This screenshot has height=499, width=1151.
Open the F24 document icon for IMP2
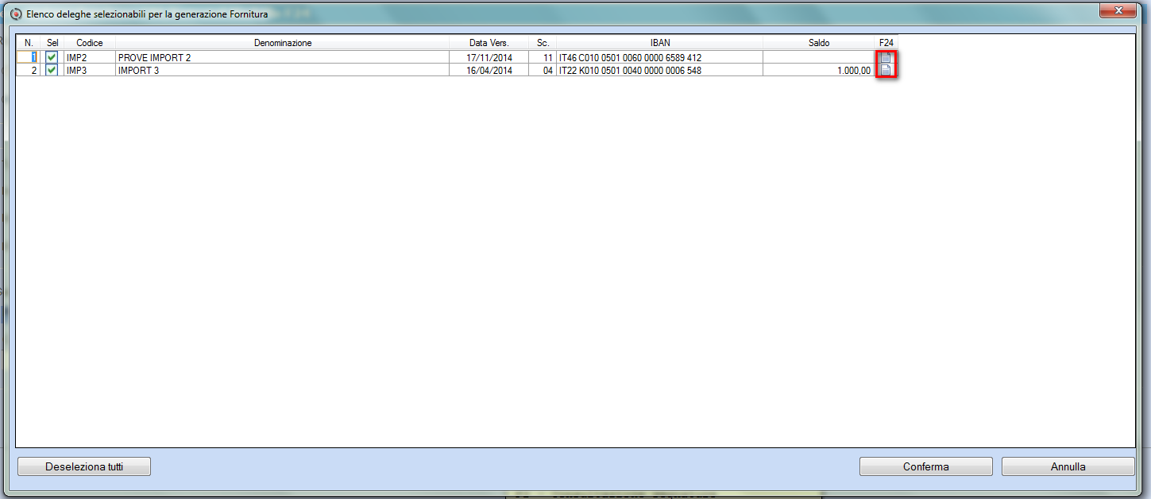pyautogui.click(x=886, y=58)
